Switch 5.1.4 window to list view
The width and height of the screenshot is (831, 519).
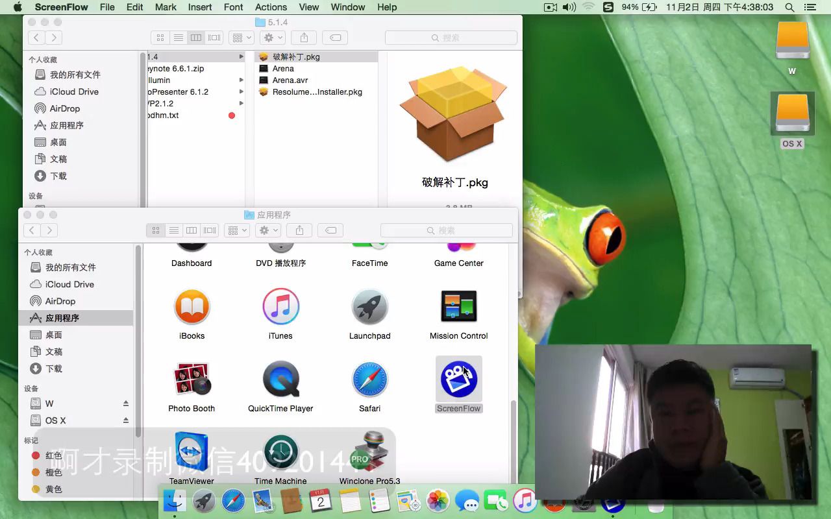178,38
